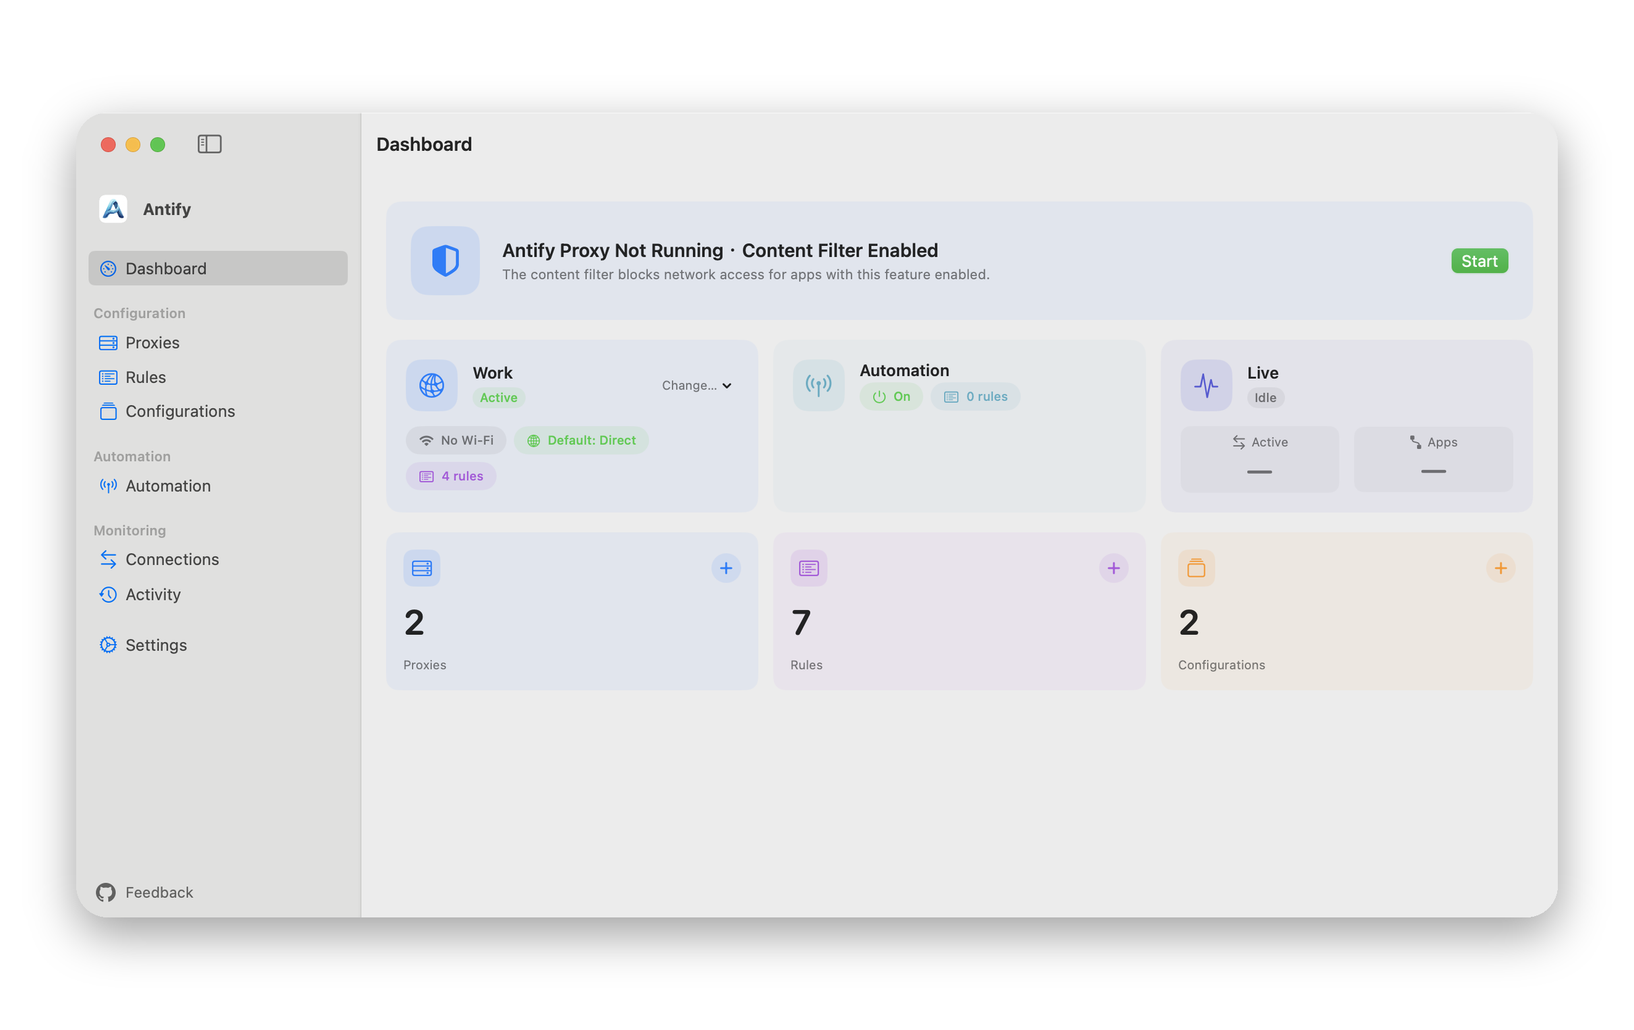Open the Apps tile in Live card
Viewport: 1634px width, 1030px height.
coord(1433,458)
